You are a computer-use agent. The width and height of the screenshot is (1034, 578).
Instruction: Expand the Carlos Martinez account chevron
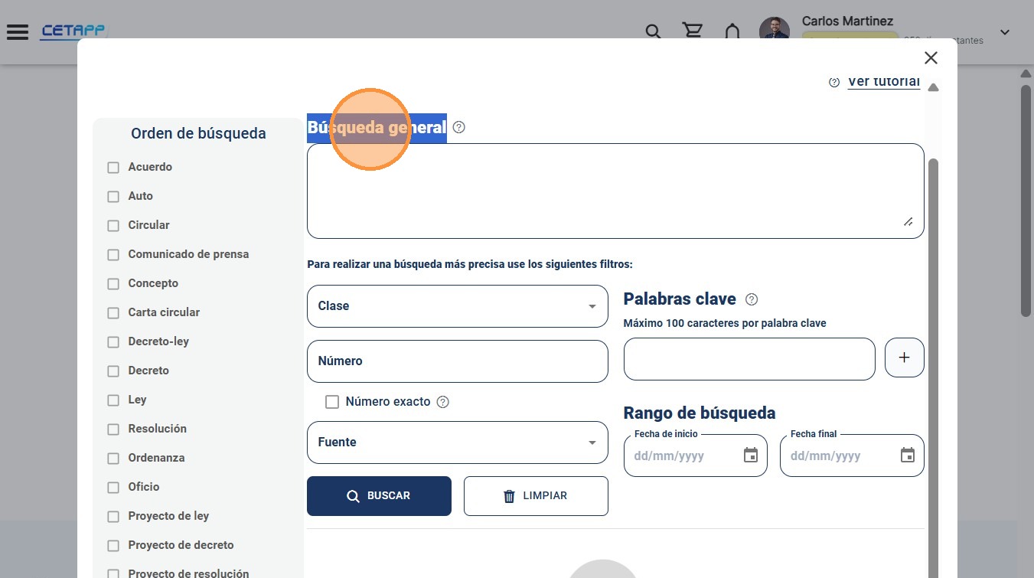[1005, 32]
